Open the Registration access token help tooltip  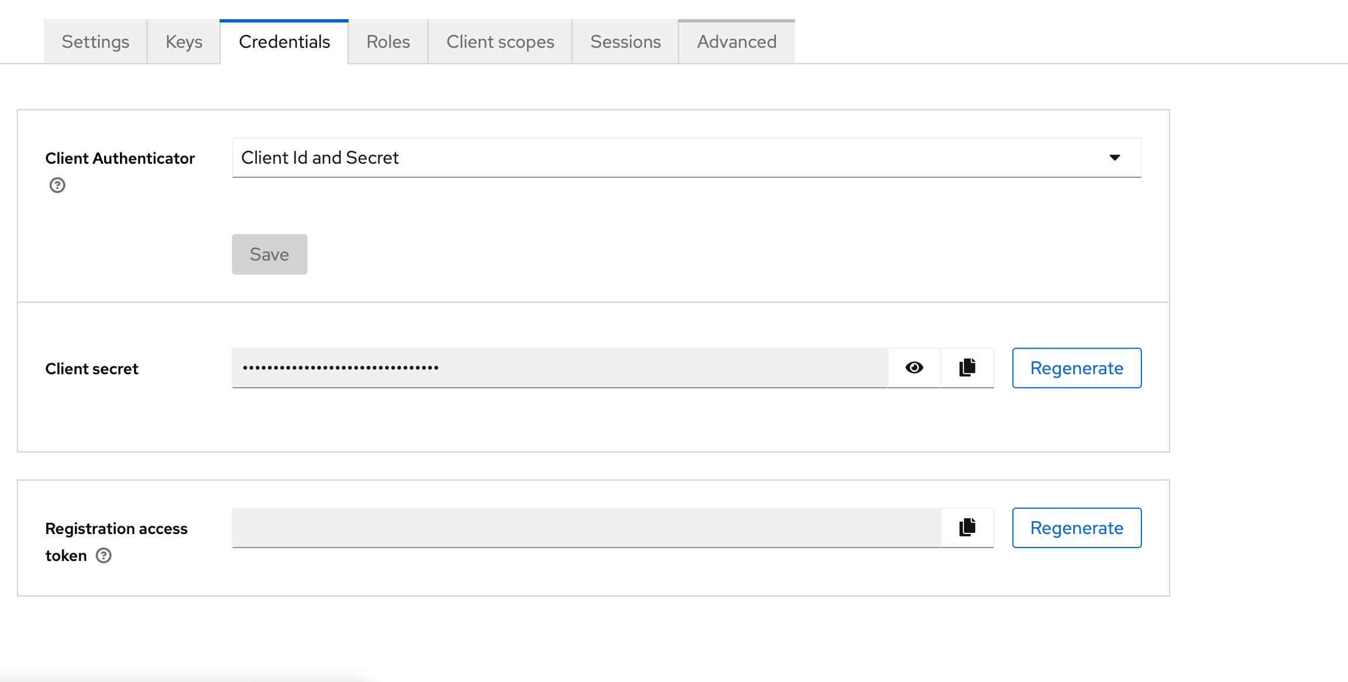click(104, 556)
